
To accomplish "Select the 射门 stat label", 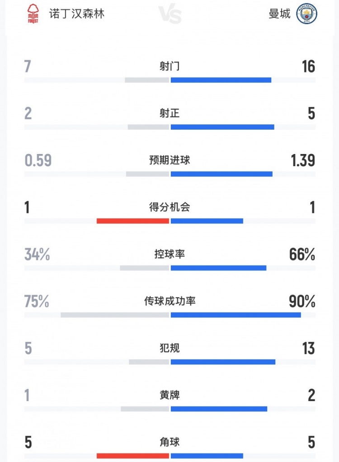I will pos(169,66).
